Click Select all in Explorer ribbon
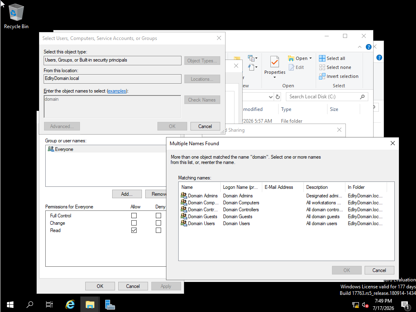 (332, 58)
